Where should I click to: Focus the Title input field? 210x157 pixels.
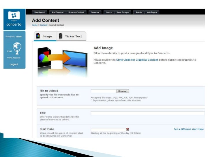[x=148, y=113]
